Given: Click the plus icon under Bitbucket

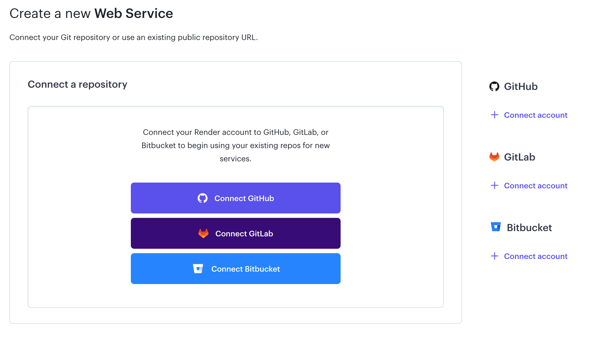Looking at the screenshot, I should pyautogui.click(x=495, y=256).
